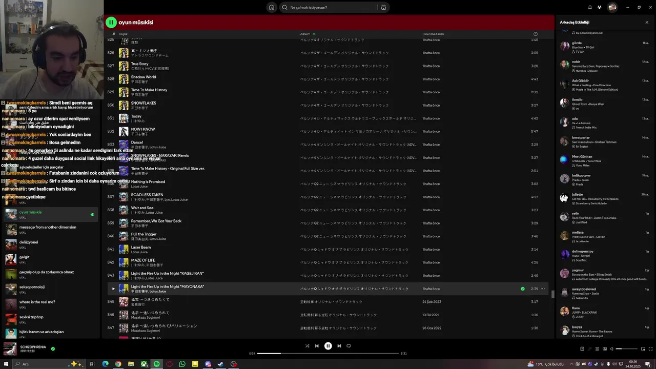Toggle liked checkmark next to SCHIZOPHRENIA
This screenshot has width=656, height=369.
(53, 348)
